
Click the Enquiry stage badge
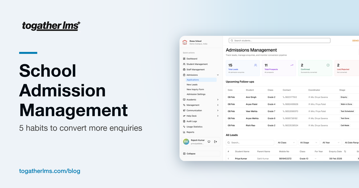[x=344, y=97]
